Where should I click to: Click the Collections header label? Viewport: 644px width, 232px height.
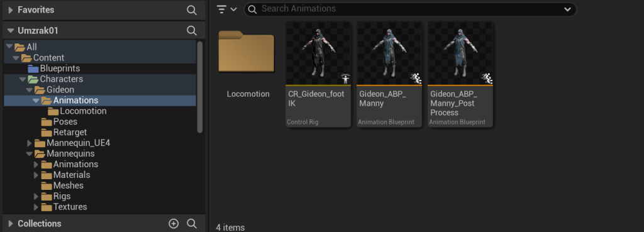(x=40, y=224)
